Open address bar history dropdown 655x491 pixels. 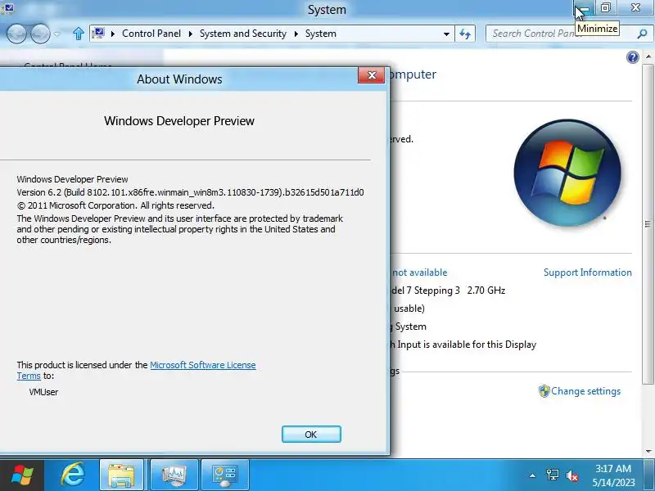pos(446,34)
